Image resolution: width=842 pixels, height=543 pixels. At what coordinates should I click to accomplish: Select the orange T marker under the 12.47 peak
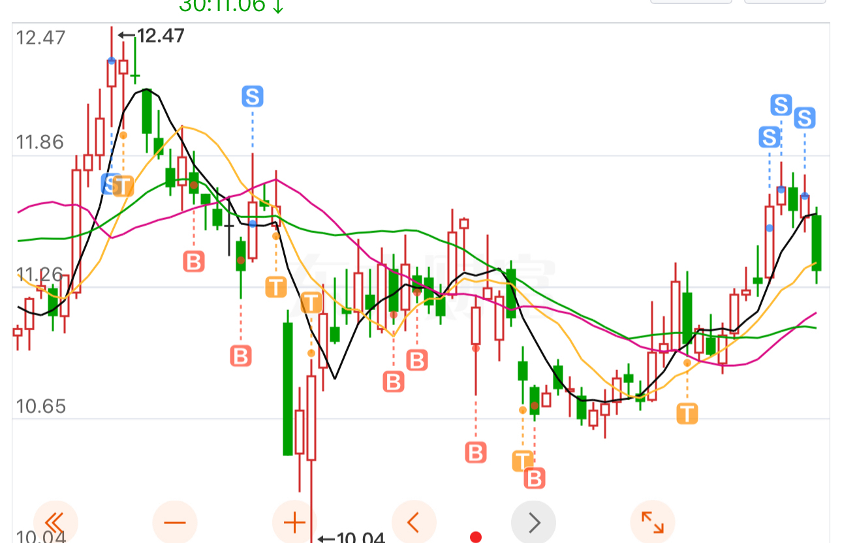pyautogui.click(x=123, y=186)
